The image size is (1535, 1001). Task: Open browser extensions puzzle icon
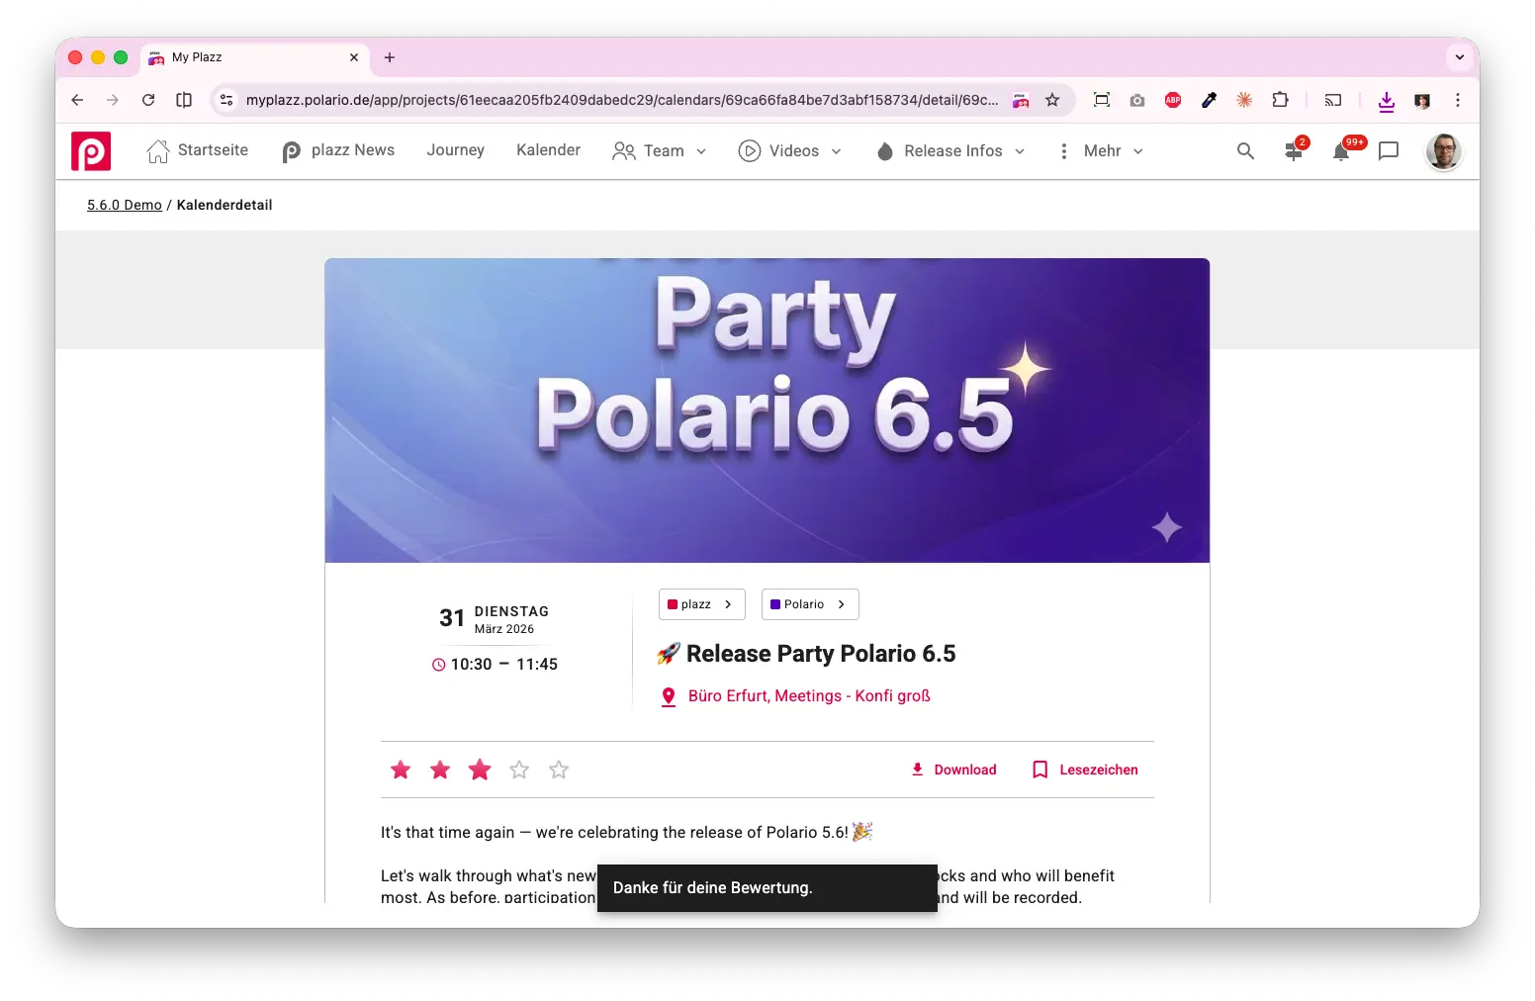[x=1280, y=100]
